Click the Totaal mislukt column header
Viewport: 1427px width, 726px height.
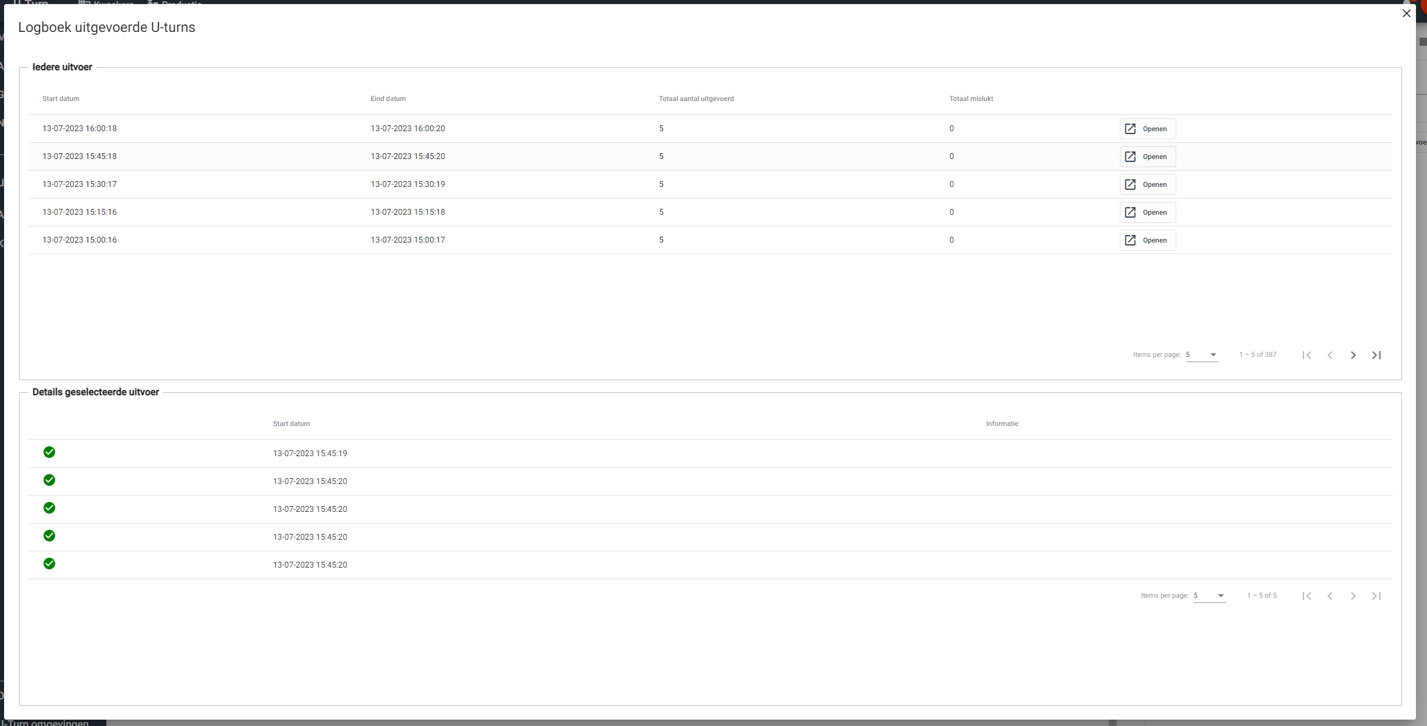[x=971, y=99]
